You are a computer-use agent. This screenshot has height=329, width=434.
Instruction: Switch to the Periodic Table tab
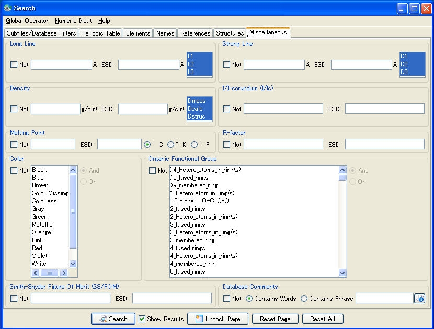tap(101, 33)
